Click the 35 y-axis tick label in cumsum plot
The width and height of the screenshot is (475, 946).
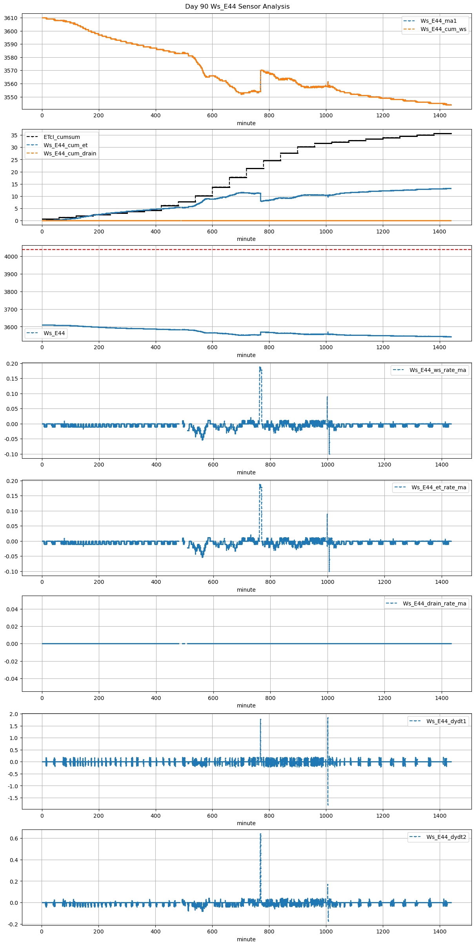(14, 135)
